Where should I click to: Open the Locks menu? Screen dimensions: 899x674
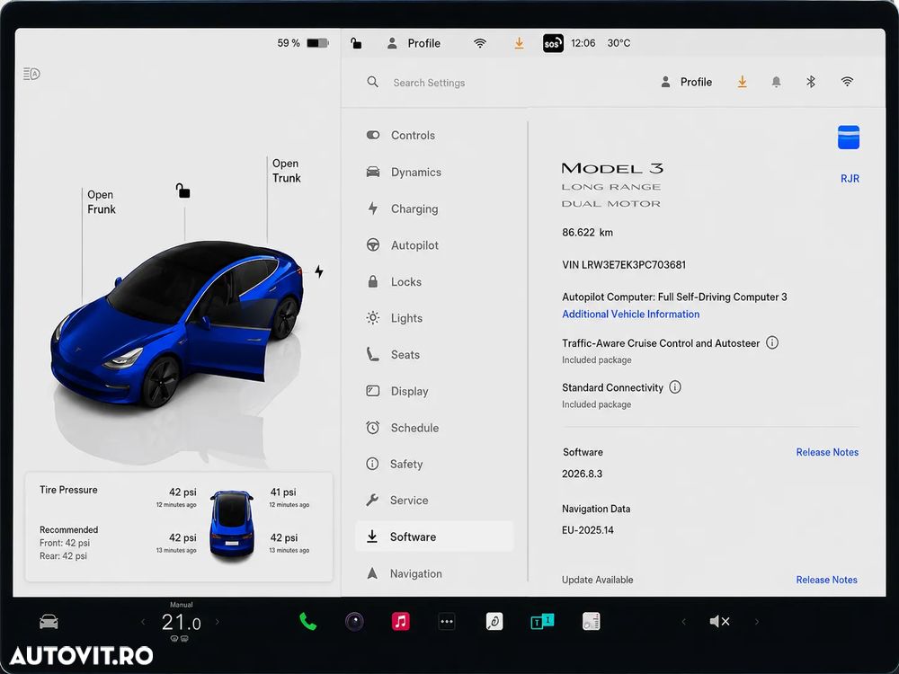[434, 282]
